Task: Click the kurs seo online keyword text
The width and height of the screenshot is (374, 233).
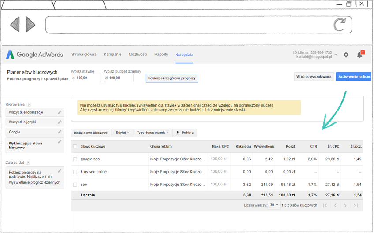Action: click(x=94, y=172)
